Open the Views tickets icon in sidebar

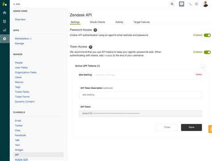pos(4,21)
